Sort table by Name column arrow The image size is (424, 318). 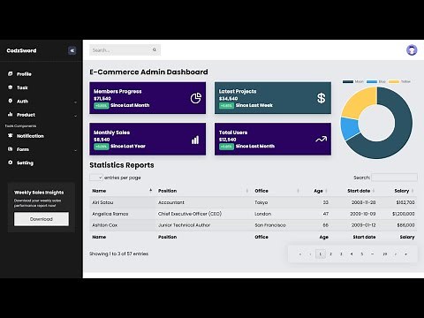pyautogui.click(x=151, y=191)
